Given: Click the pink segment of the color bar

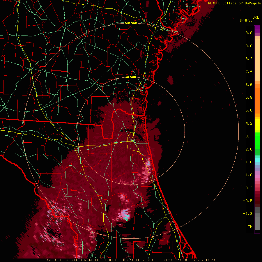Looking at the screenshot, I should (257, 176).
